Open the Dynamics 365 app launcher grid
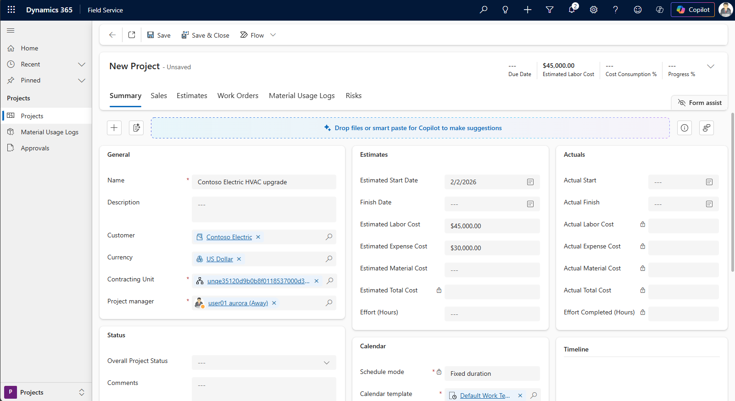This screenshot has height=401, width=735. (x=11, y=10)
